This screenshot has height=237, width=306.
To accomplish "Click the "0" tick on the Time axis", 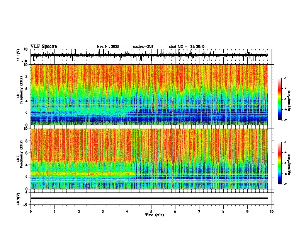I will [x=31, y=211].
